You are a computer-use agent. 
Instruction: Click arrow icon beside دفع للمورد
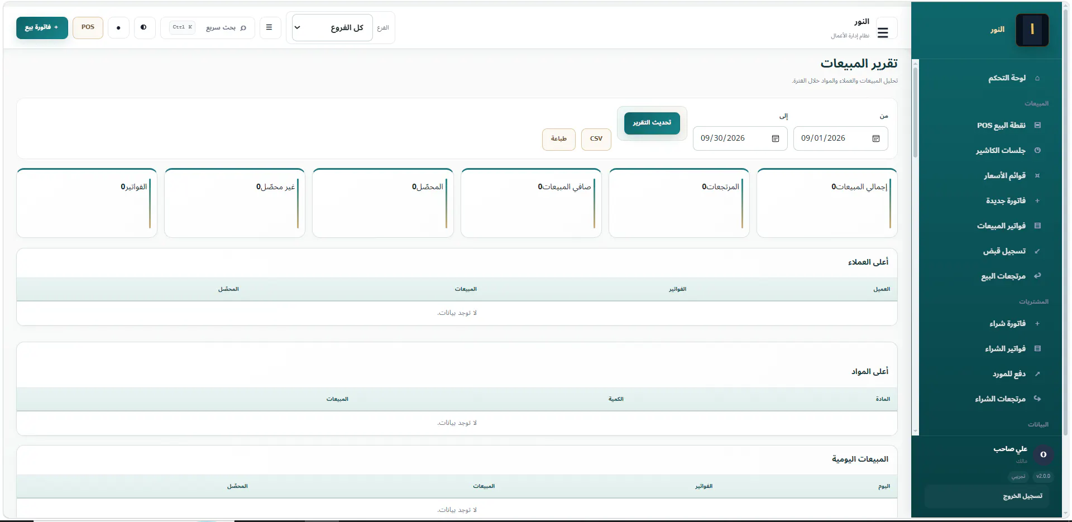[x=1037, y=374]
